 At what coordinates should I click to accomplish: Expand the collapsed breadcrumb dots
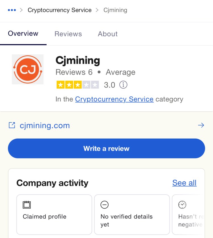pyautogui.click(x=12, y=10)
